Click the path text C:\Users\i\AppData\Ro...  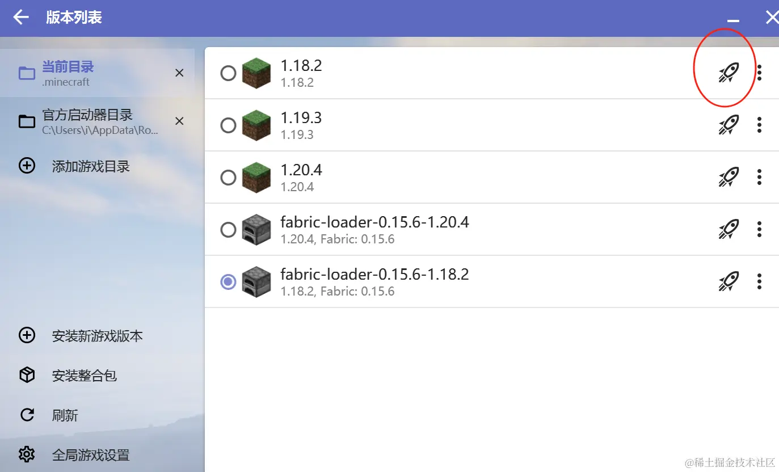[x=100, y=130]
